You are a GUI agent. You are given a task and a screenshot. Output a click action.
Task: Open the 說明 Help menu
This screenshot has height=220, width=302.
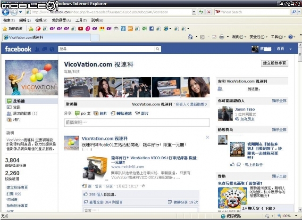pyautogui.click(x=97, y=20)
